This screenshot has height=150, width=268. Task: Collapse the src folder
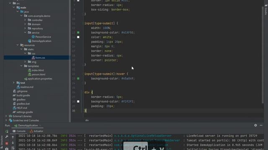10,3
